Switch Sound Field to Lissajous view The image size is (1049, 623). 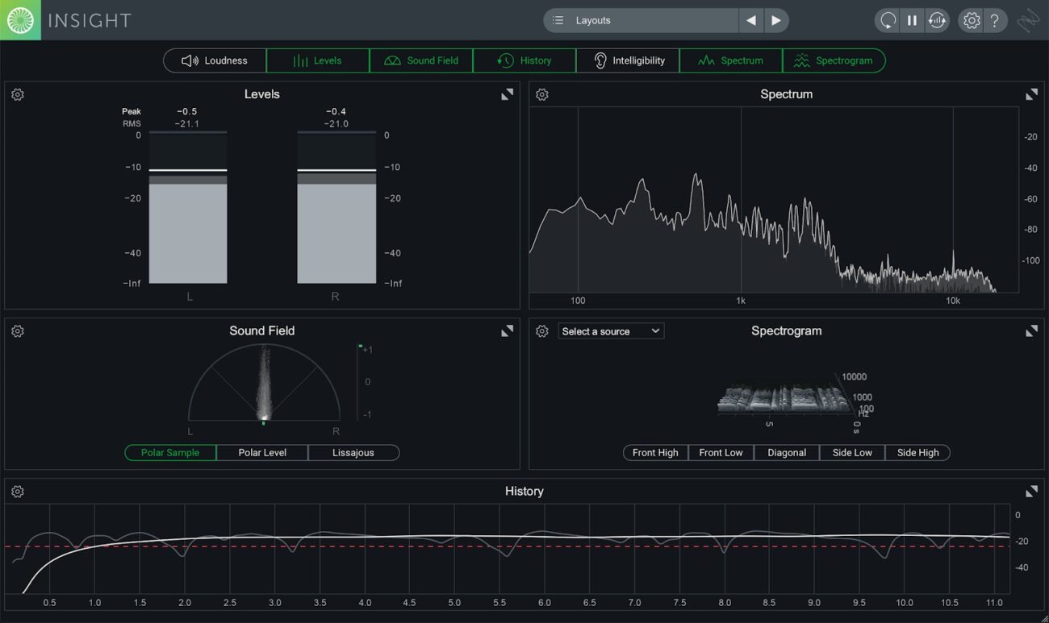coord(353,453)
